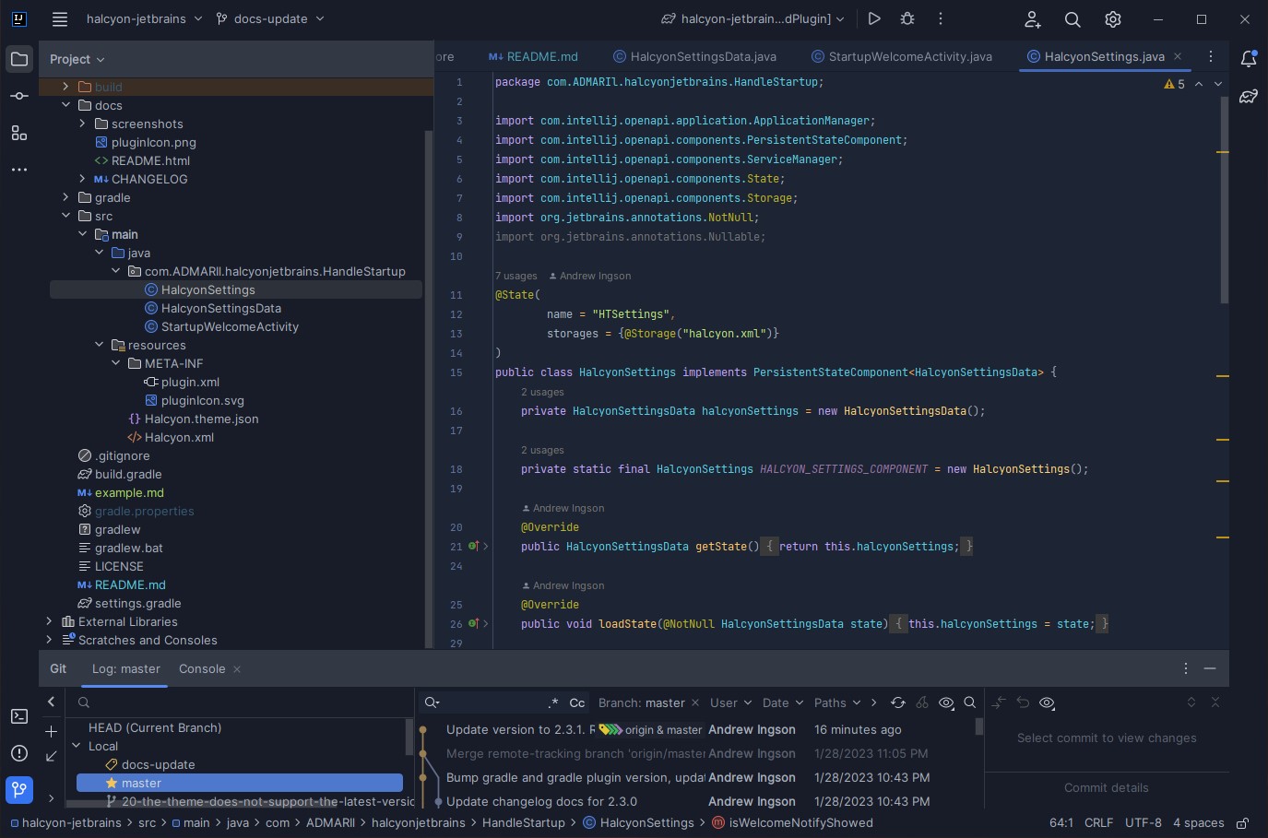The height and width of the screenshot is (838, 1268).
Task: Open the Project tool window icon
Action: pyautogui.click(x=19, y=59)
